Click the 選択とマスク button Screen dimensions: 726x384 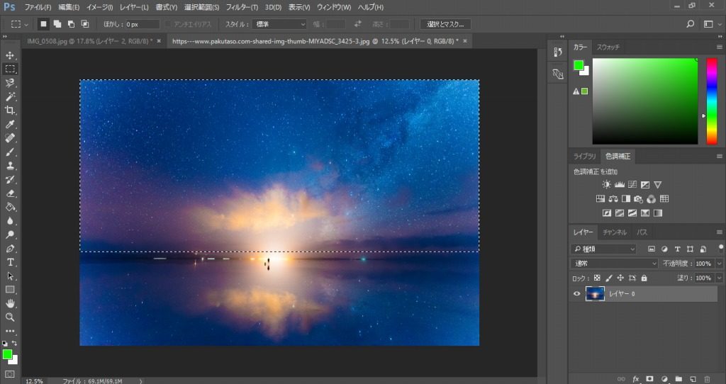[445, 24]
